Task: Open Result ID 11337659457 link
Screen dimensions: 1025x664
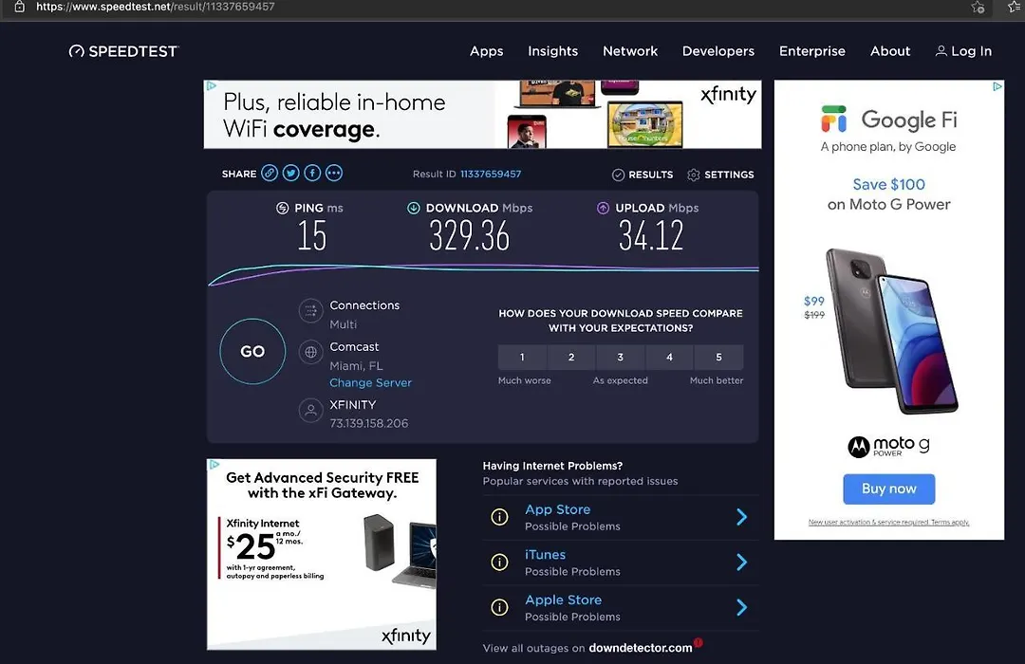Action: [x=491, y=174]
